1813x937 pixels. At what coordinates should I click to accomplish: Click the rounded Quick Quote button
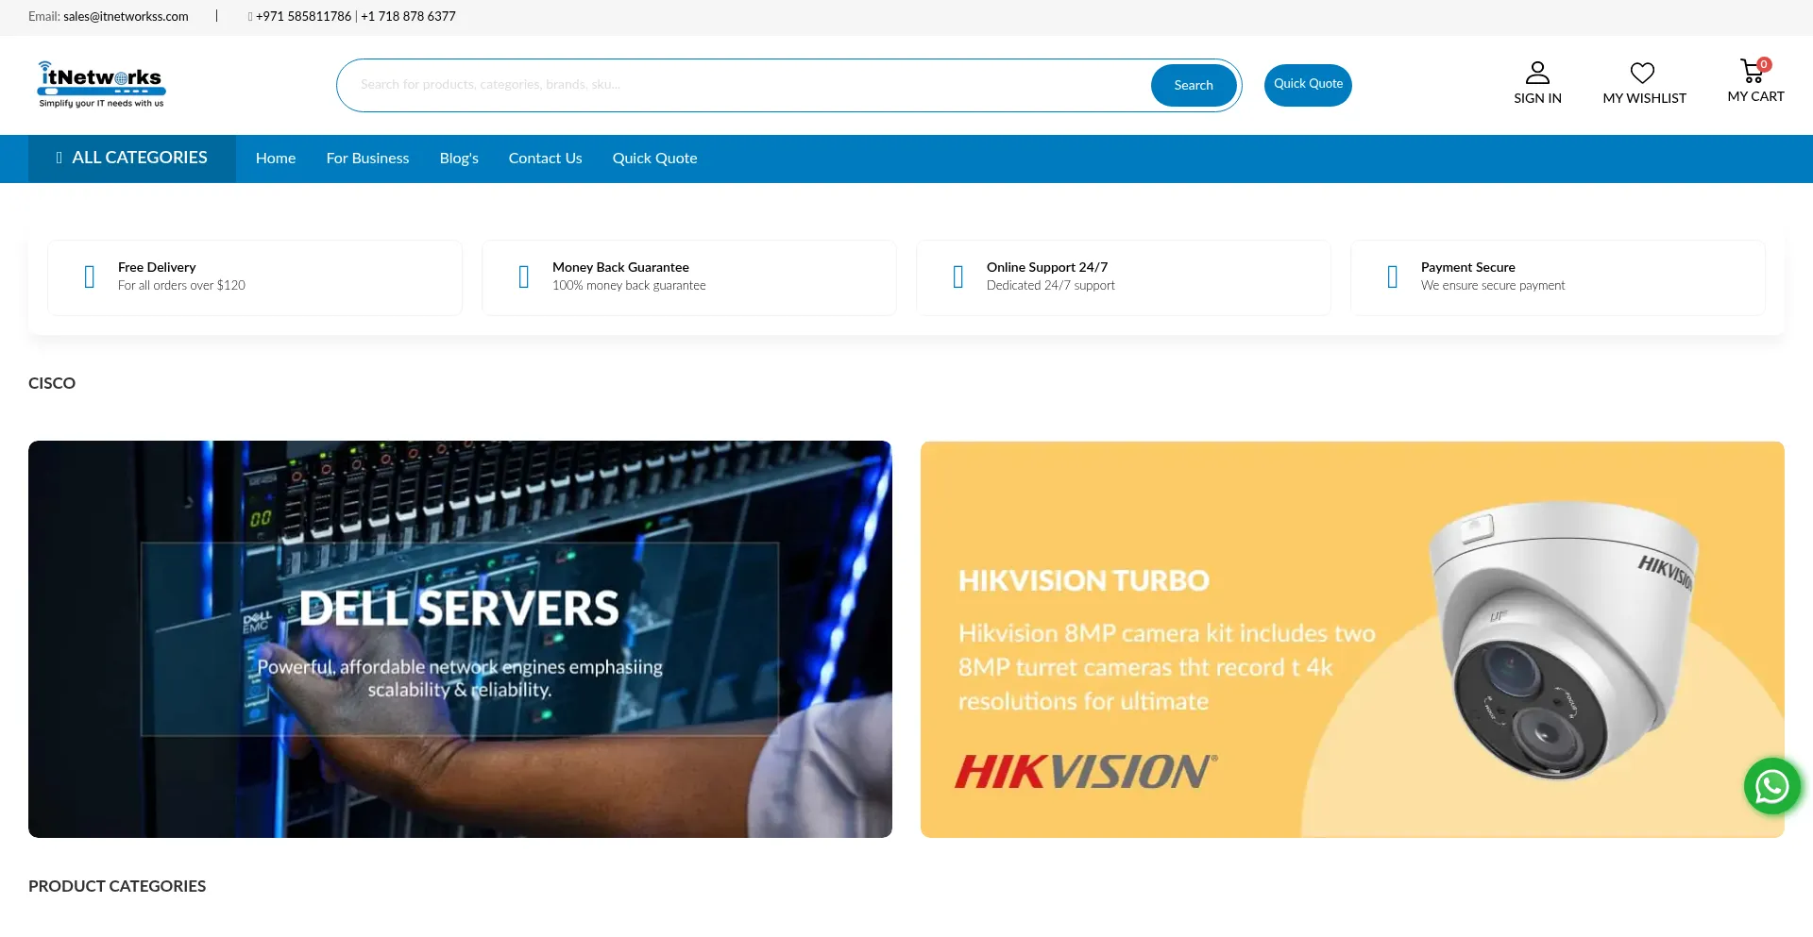pyautogui.click(x=1308, y=84)
